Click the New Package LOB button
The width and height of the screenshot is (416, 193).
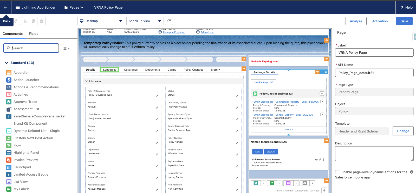[264, 82]
